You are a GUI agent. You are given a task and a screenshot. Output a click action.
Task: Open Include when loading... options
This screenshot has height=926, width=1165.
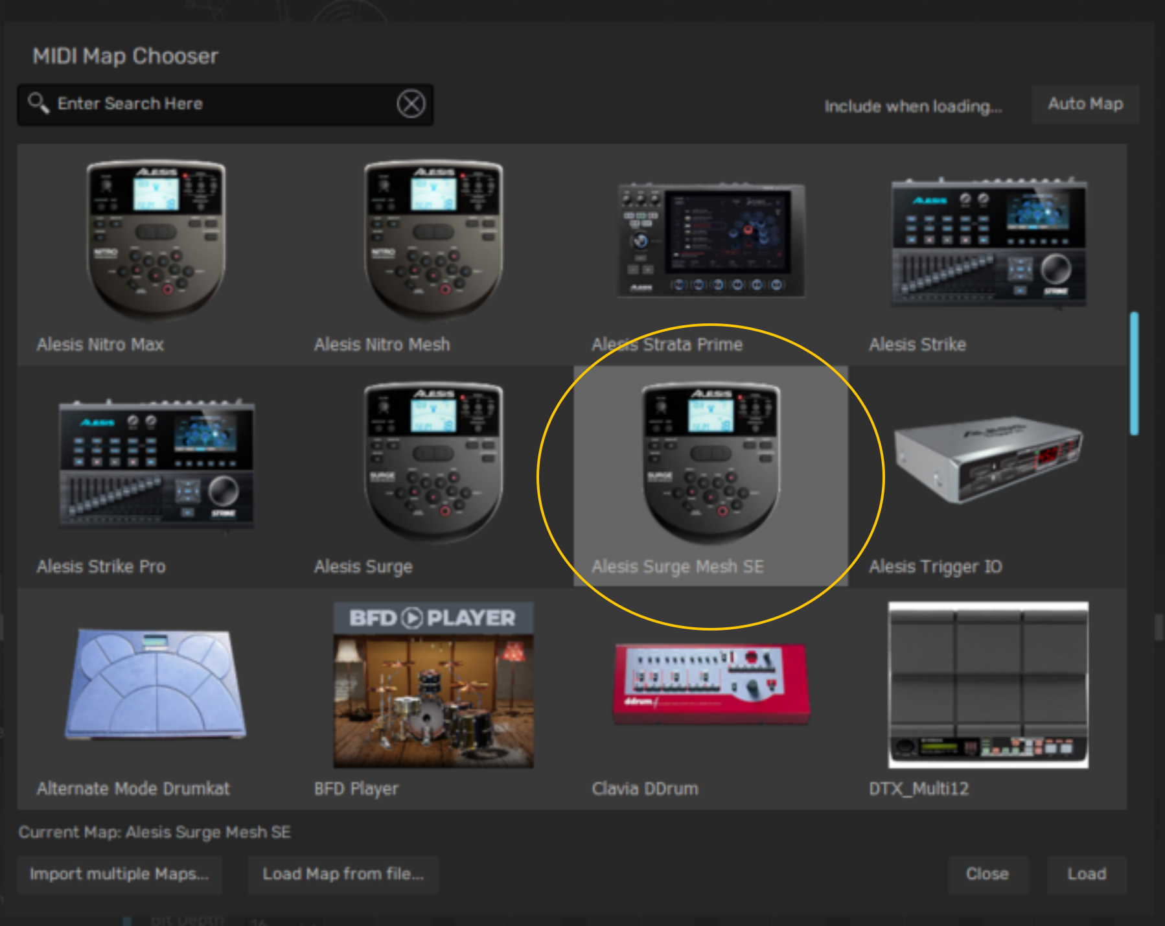tap(913, 106)
